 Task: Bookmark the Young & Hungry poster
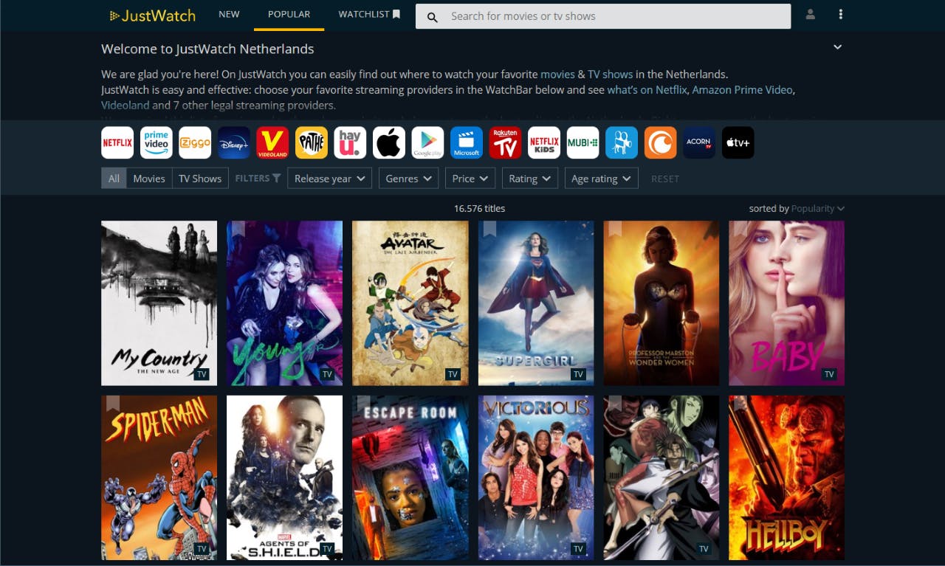click(x=238, y=228)
